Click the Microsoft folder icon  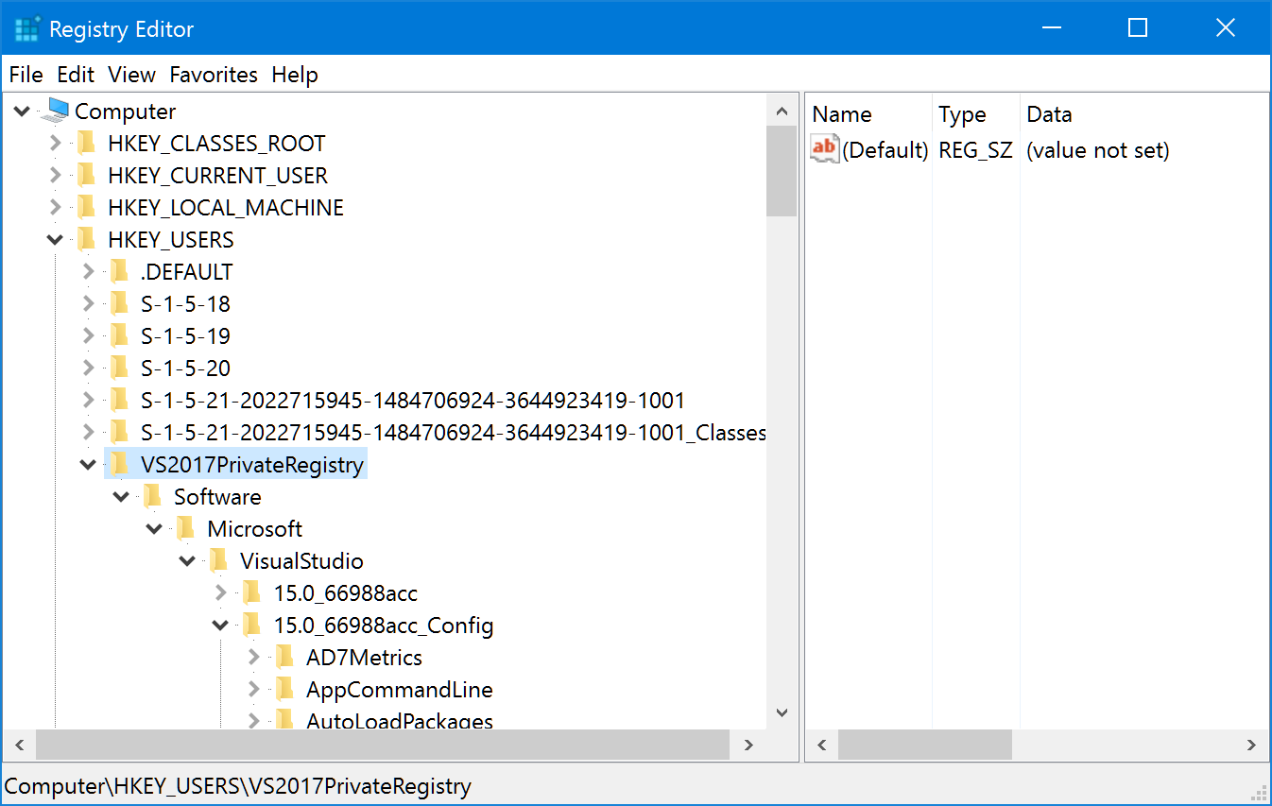186,529
